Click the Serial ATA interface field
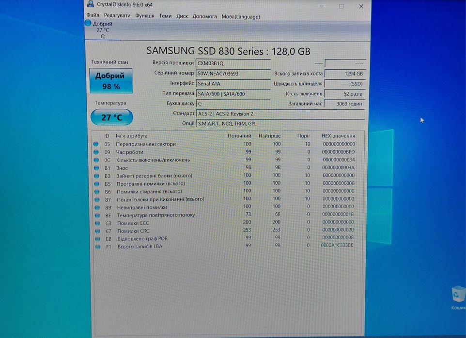Screen dimensions: 466x338 coord(233,84)
